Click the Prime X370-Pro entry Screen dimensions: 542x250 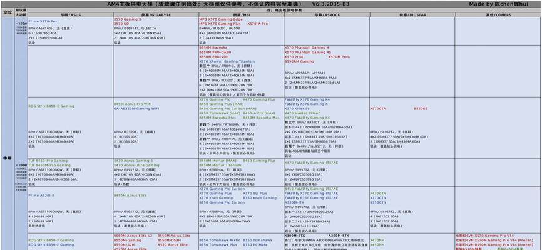(43, 21)
